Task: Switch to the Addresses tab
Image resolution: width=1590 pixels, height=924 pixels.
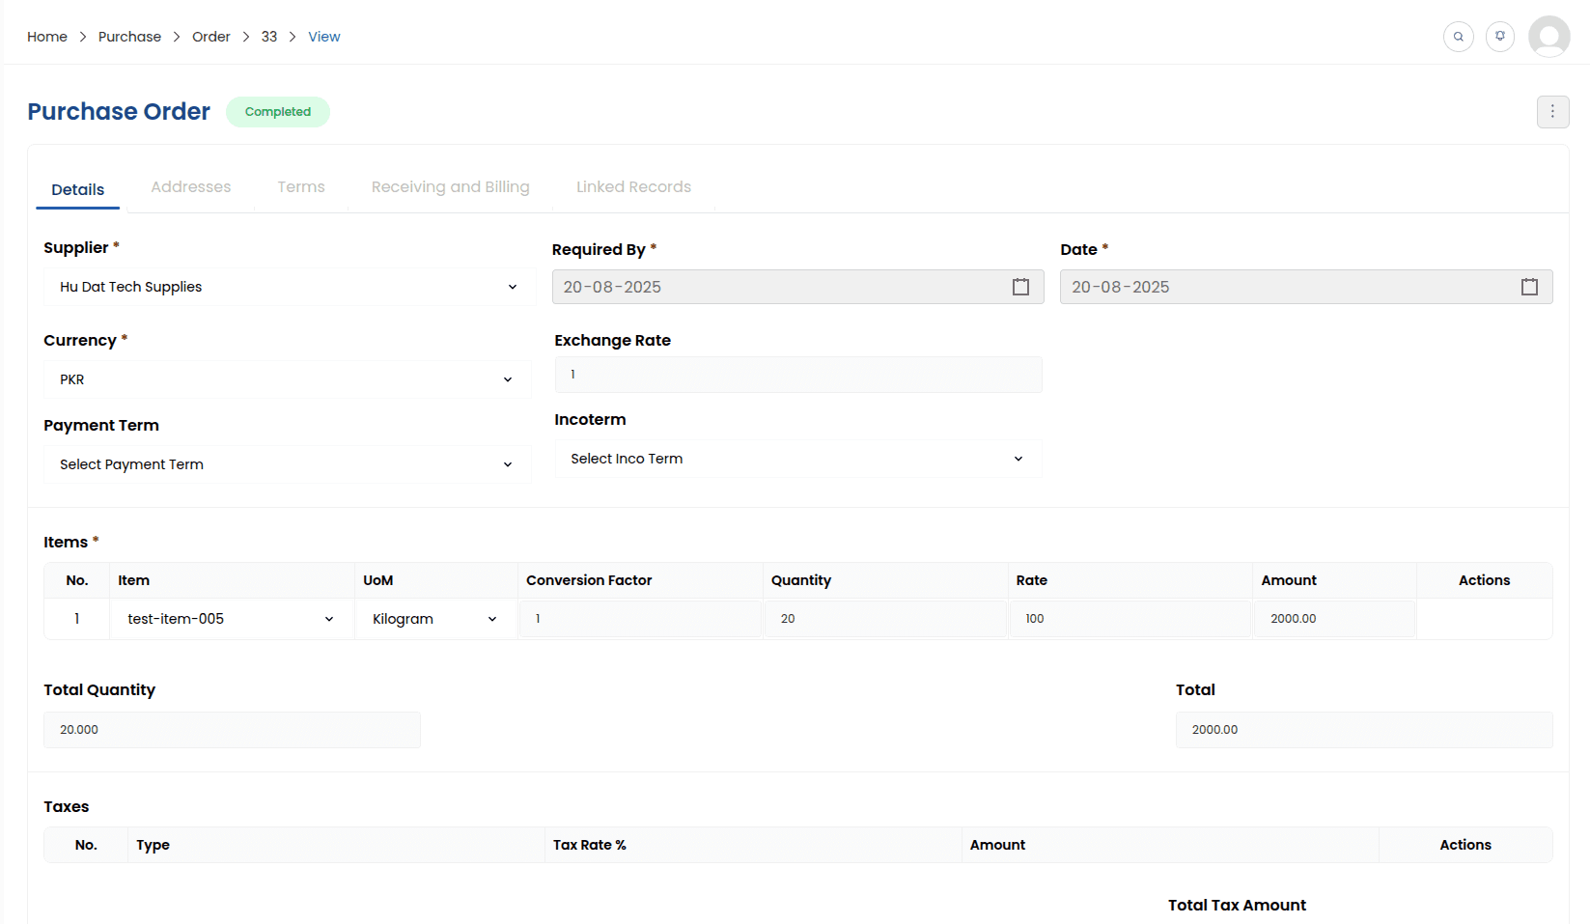Action: point(191,187)
